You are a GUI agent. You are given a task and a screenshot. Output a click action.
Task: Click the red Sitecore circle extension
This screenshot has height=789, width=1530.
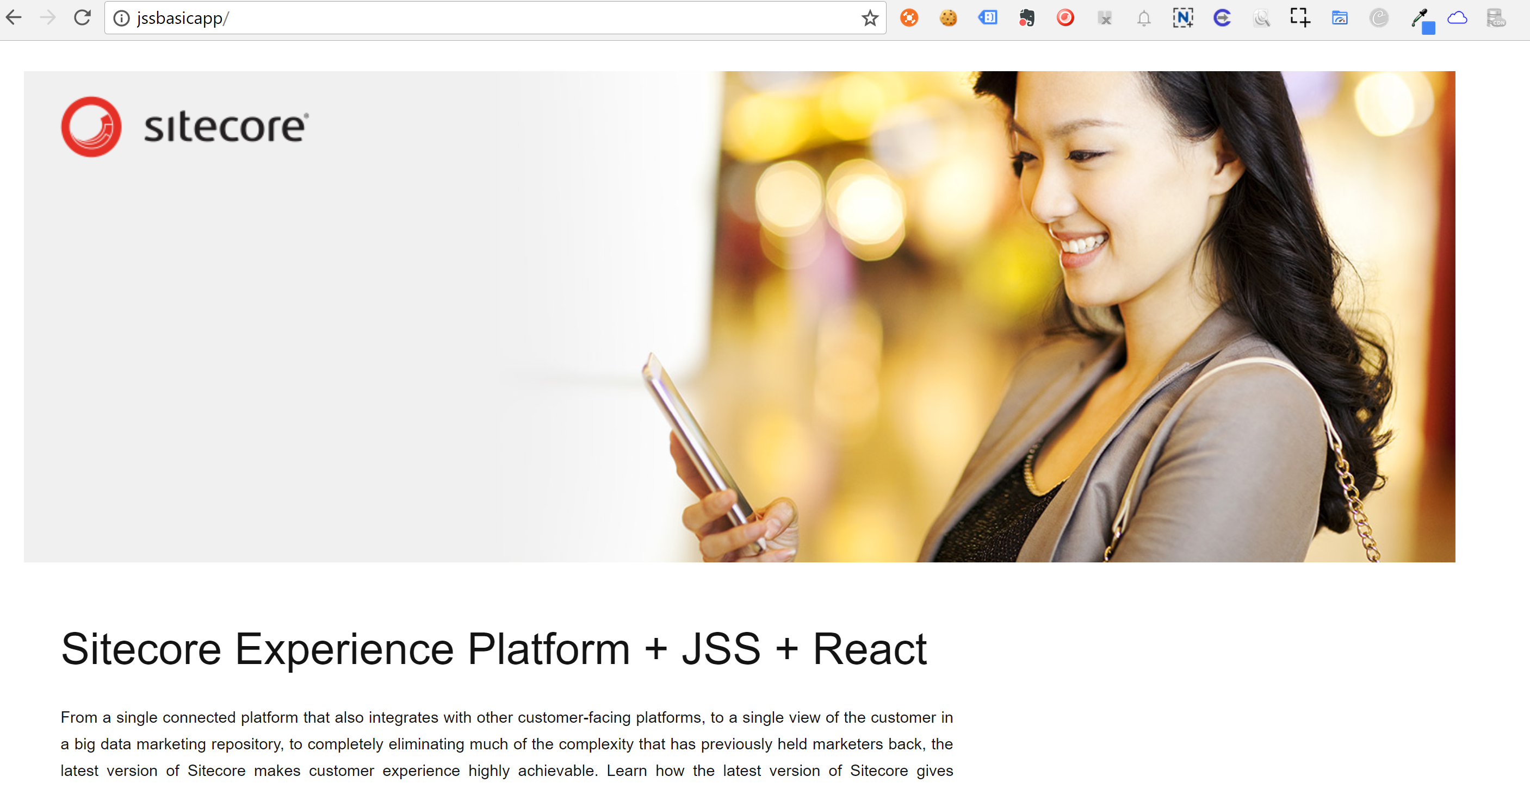pyautogui.click(x=1065, y=18)
